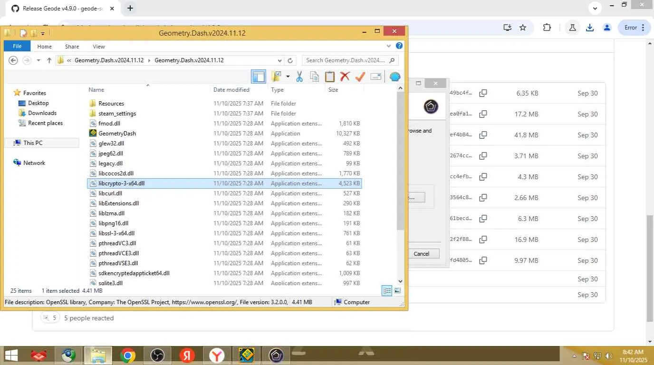Viewport: 654px width, 365px height.
Task: Switch to details view layout
Action: pos(387,290)
